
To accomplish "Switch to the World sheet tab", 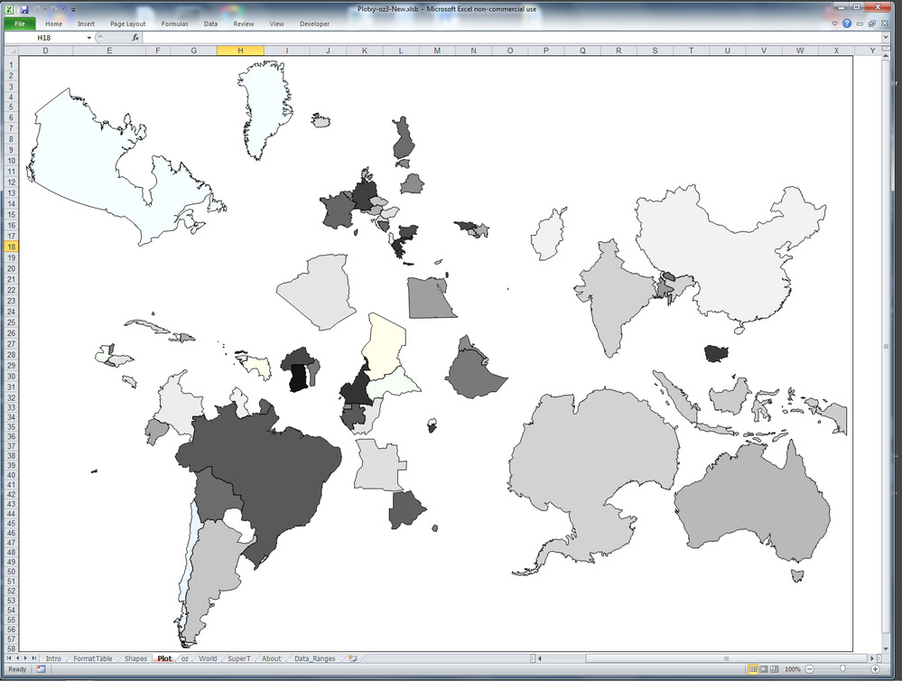I will 208,658.
